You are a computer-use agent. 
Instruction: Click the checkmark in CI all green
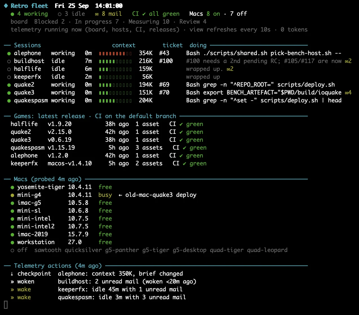coord(144,14)
